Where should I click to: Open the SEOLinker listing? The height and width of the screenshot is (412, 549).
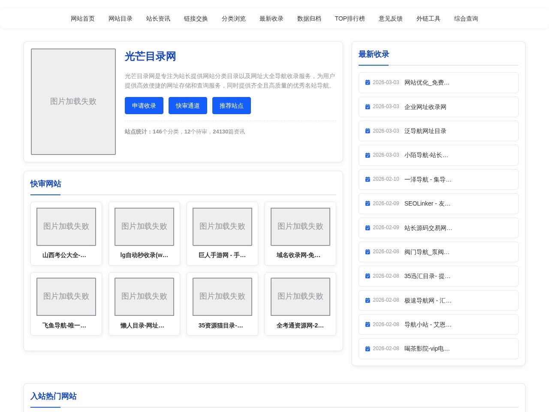428,203
